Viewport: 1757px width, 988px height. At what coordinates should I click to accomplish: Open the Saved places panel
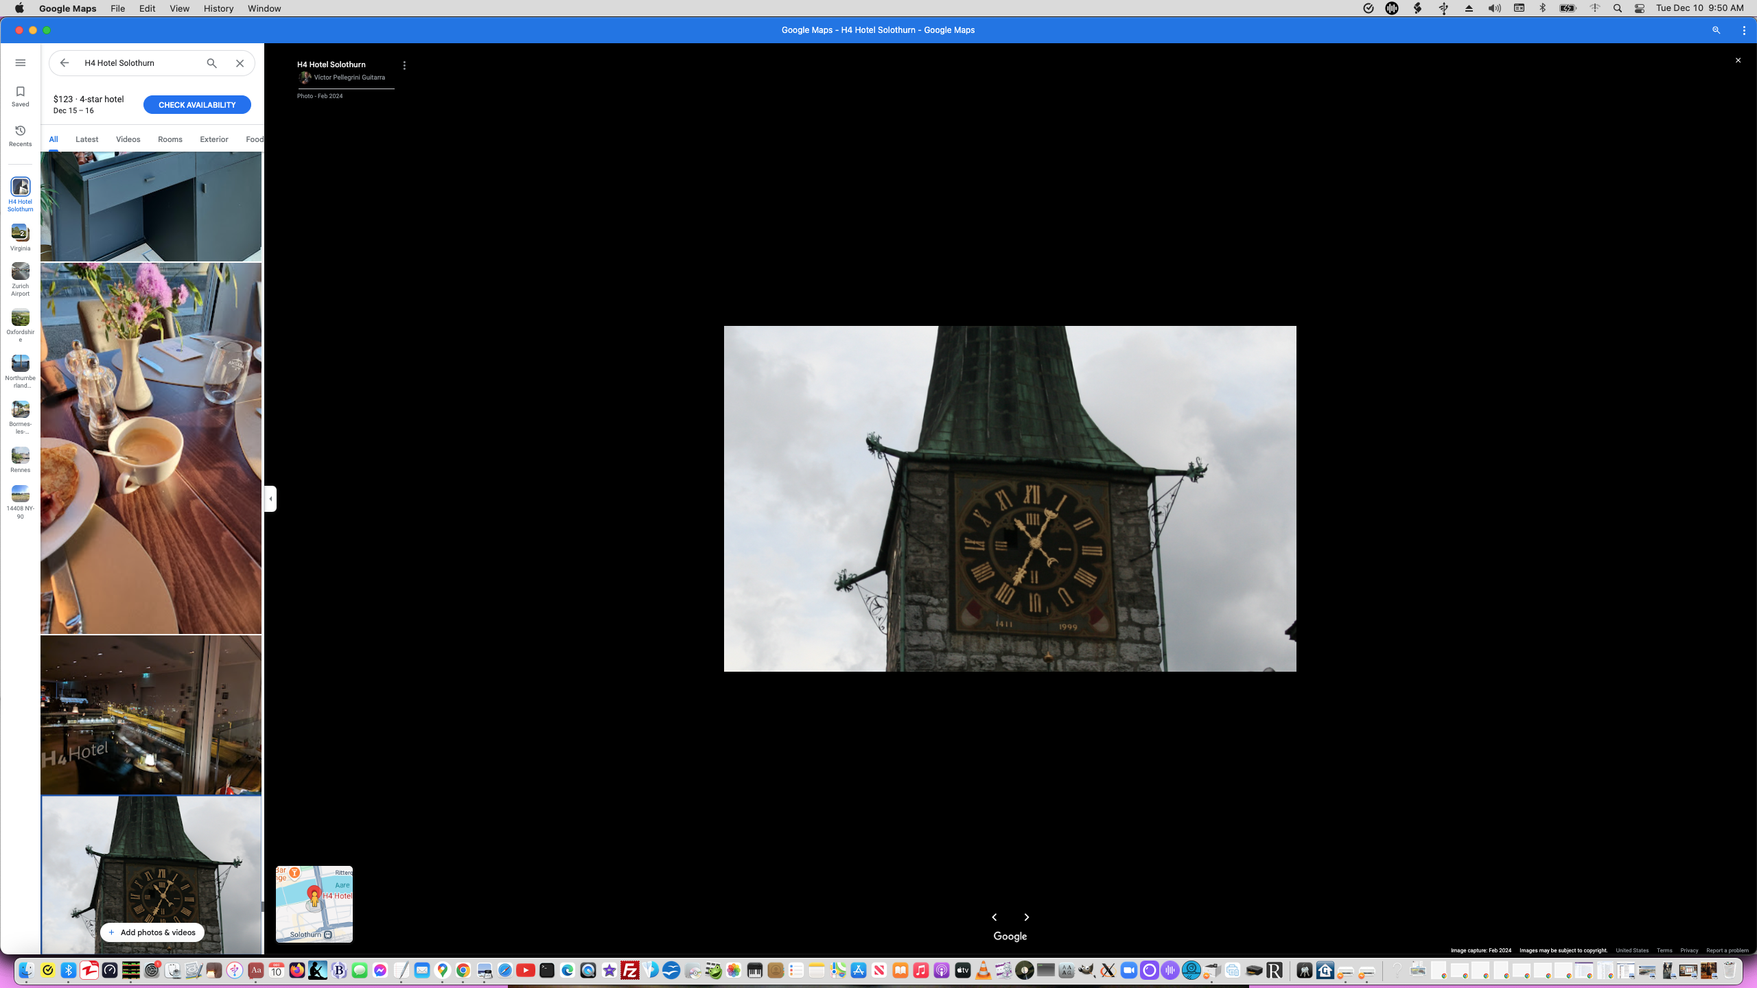click(20, 95)
